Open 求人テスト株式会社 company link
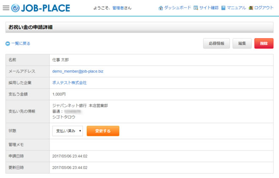The image size is (279, 178). [x=69, y=83]
